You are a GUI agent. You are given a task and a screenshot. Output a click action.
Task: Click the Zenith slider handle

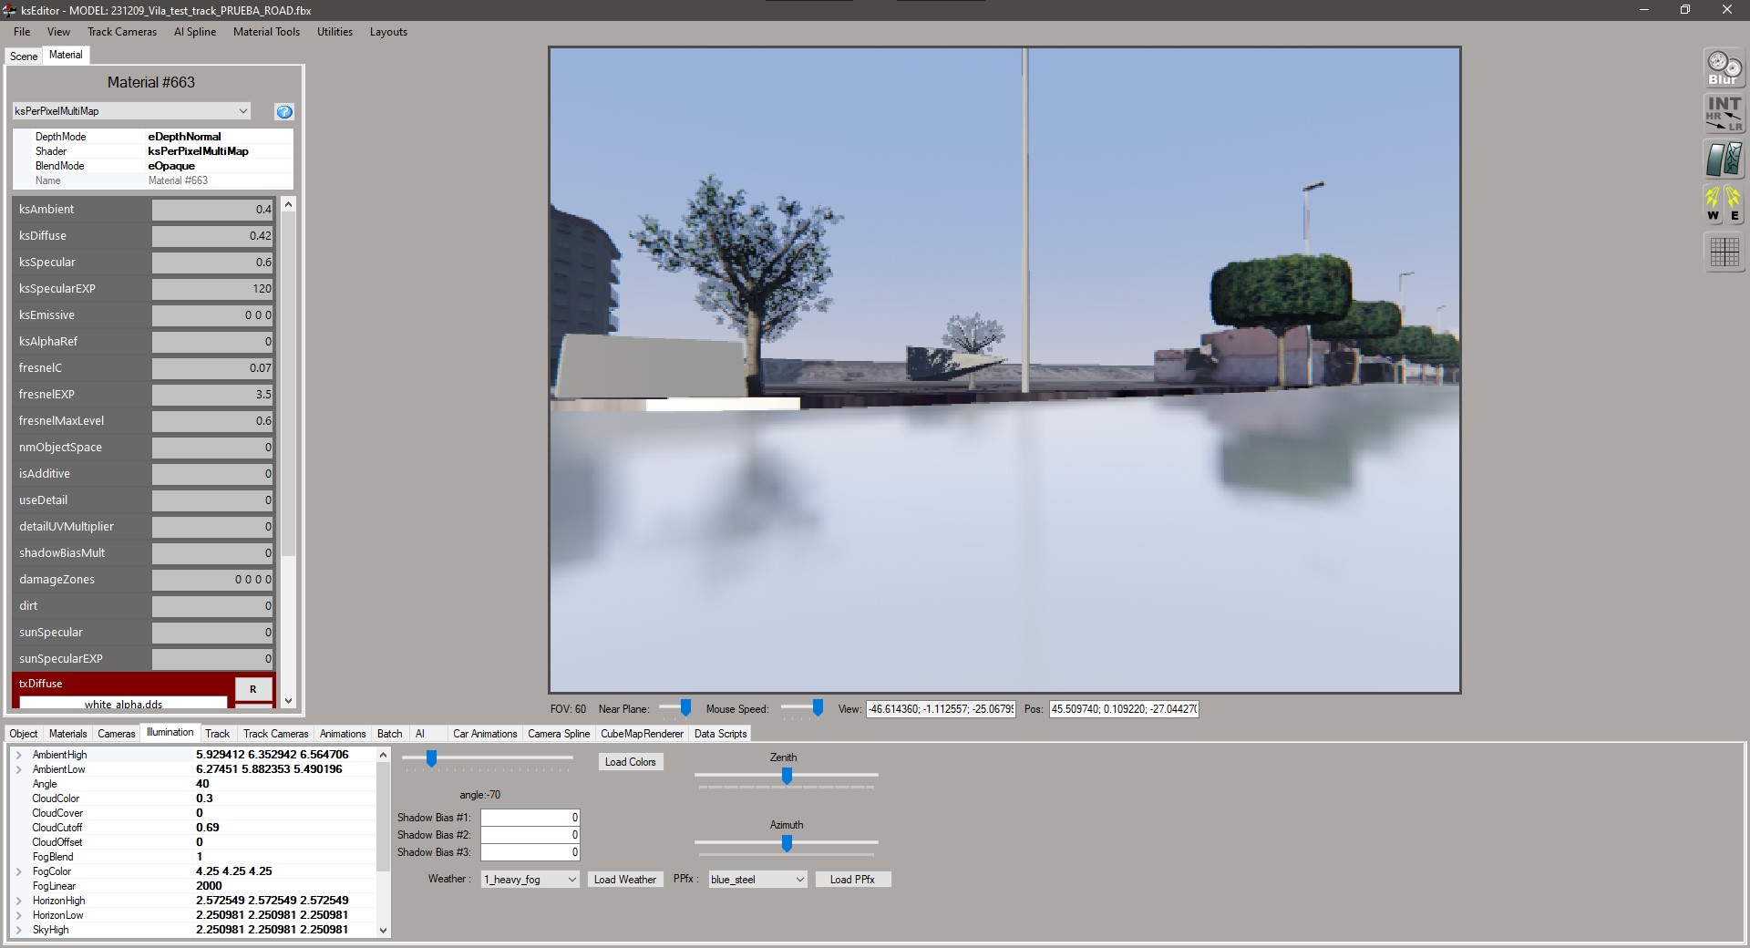pyautogui.click(x=787, y=776)
